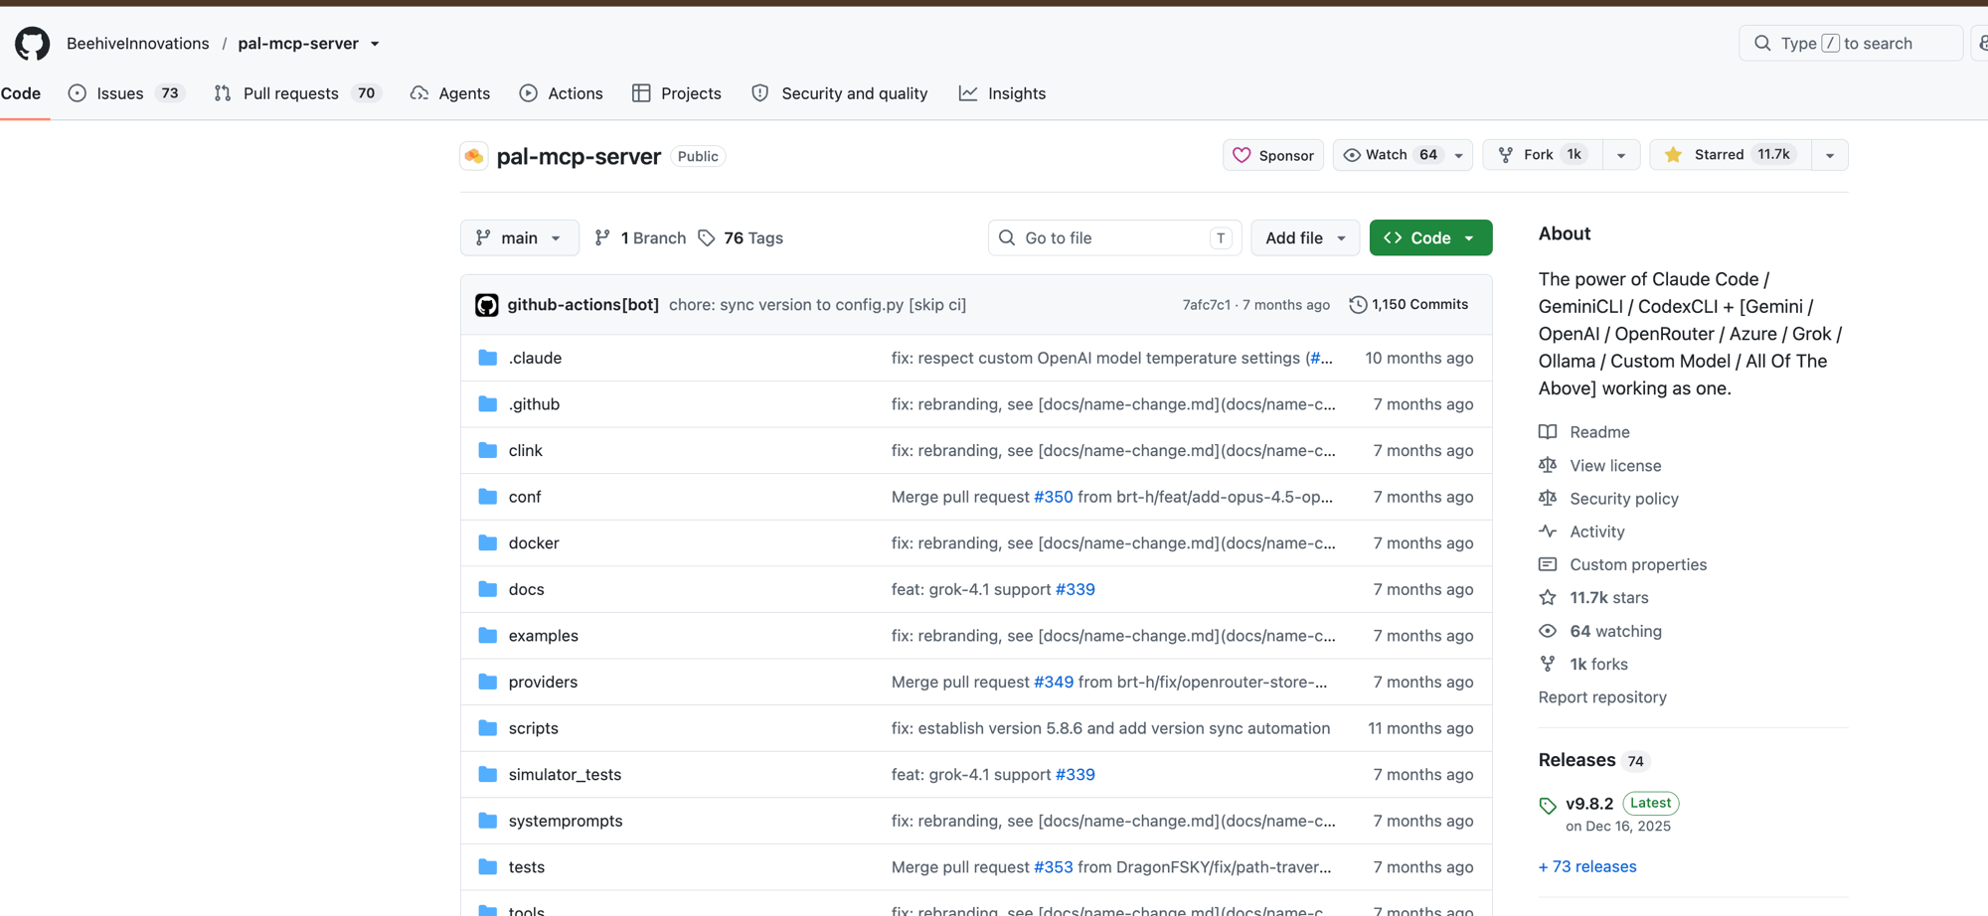This screenshot has height=916, width=1988.
Task: Open the Report repository link
Action: pyautogui.click(x=1602, y=697)
